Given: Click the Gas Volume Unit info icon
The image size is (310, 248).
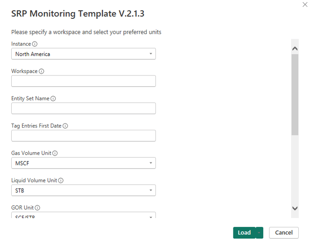Looking at the screenshot, I should 55,153.
